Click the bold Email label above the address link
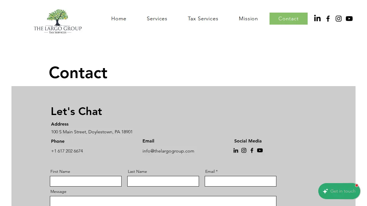This screenshot has height=206, width=367. coord(148,141)
